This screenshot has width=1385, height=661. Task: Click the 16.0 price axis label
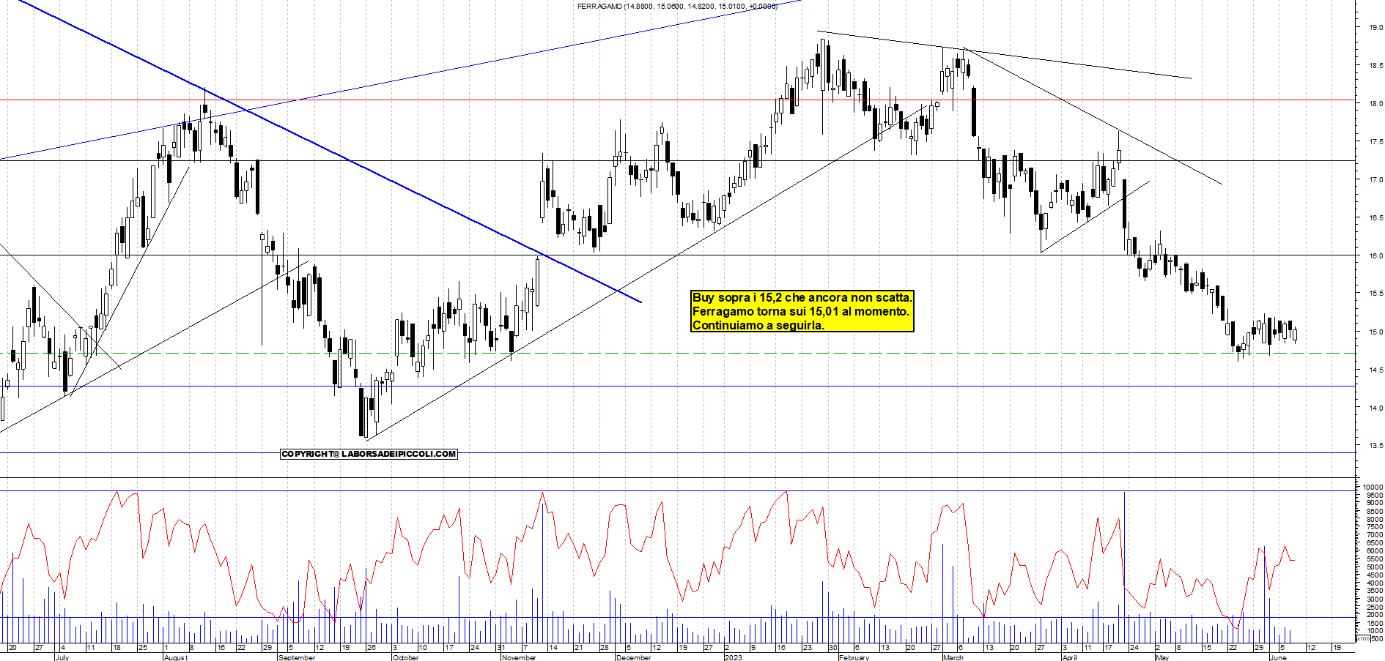1375,256
